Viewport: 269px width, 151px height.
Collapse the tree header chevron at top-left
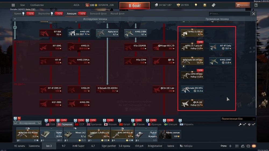[x=15, y=19]
